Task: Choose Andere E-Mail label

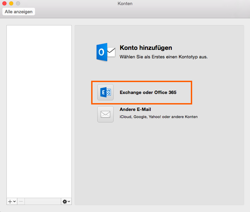Action: point(135,110)
